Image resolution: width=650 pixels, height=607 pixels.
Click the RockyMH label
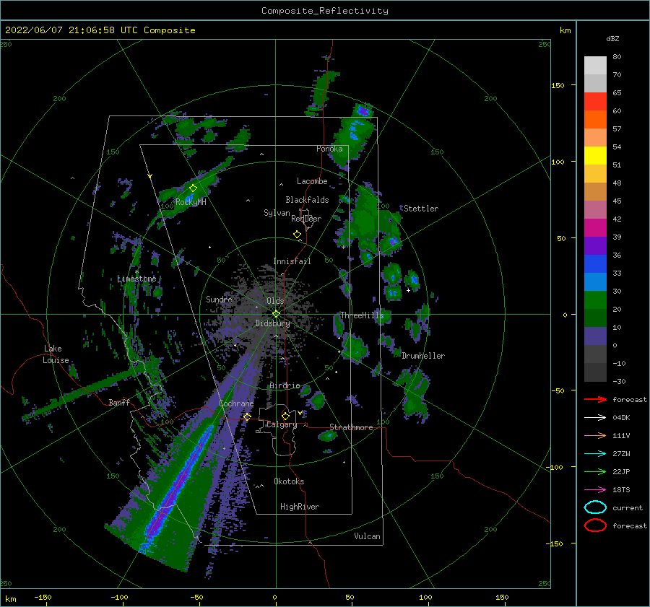tap(191, 202)
